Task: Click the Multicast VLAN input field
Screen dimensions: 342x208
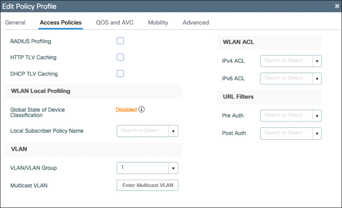Action: (147, 185)
